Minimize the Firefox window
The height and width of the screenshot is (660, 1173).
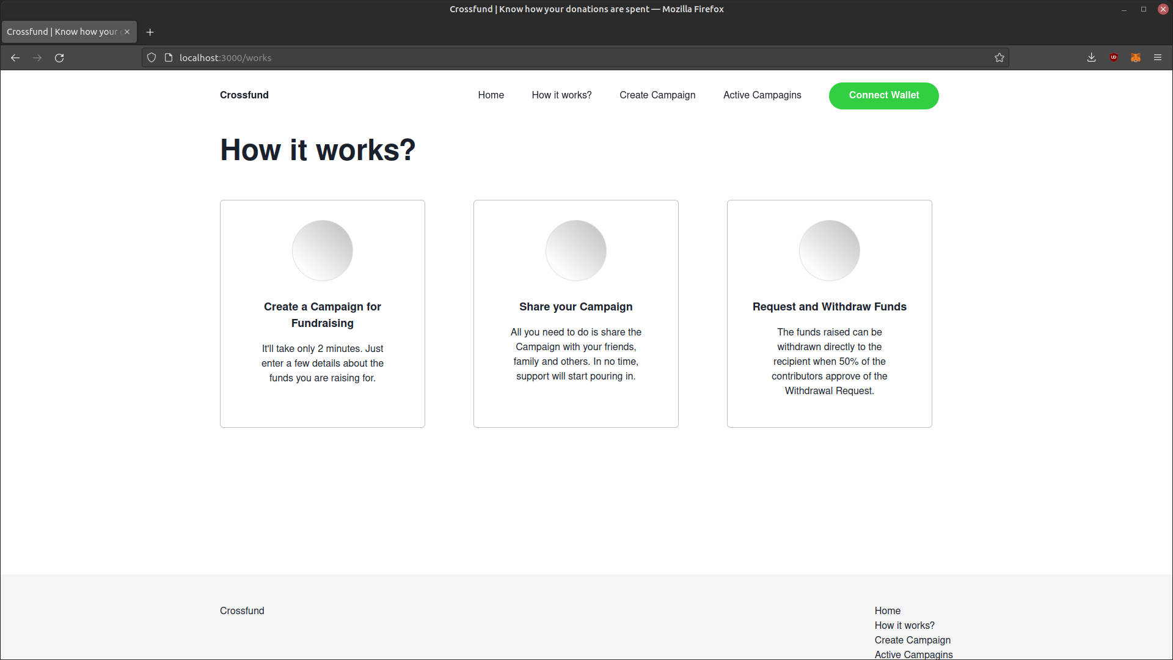1124,9
